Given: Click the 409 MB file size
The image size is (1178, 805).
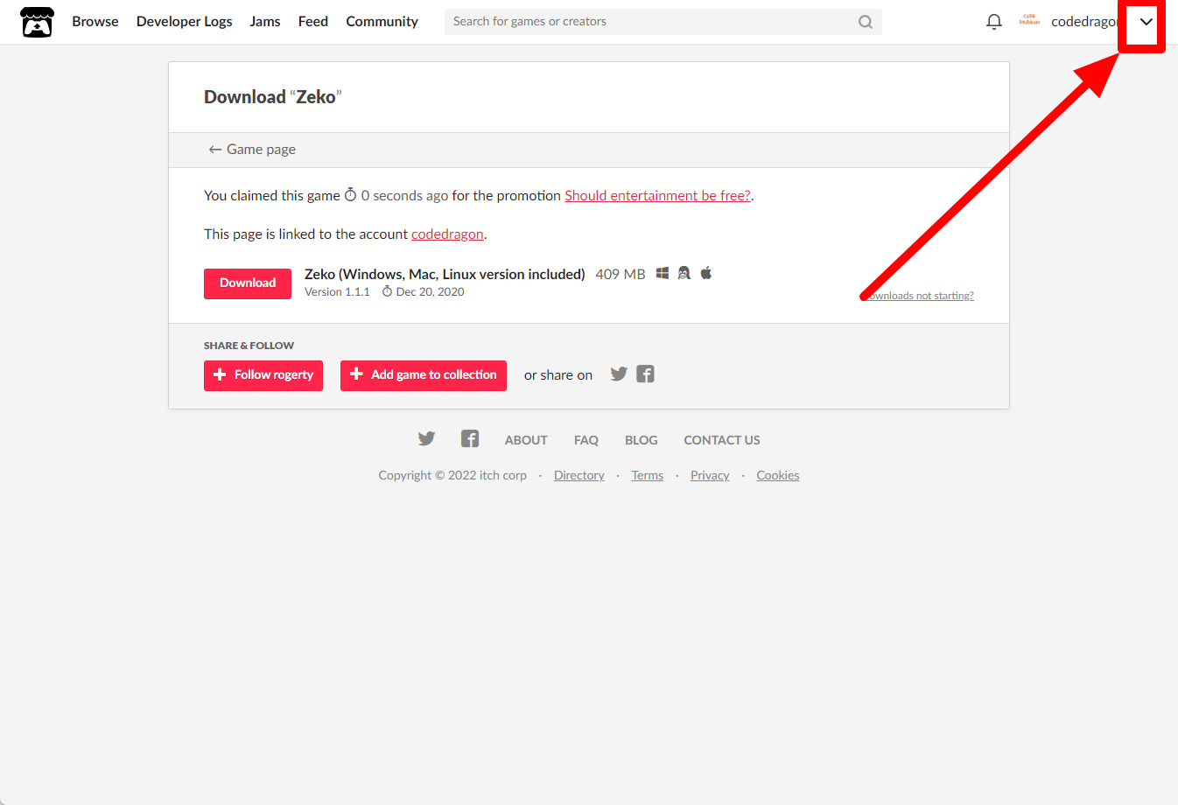Looking at the screenshot, I should pos(621,275).
